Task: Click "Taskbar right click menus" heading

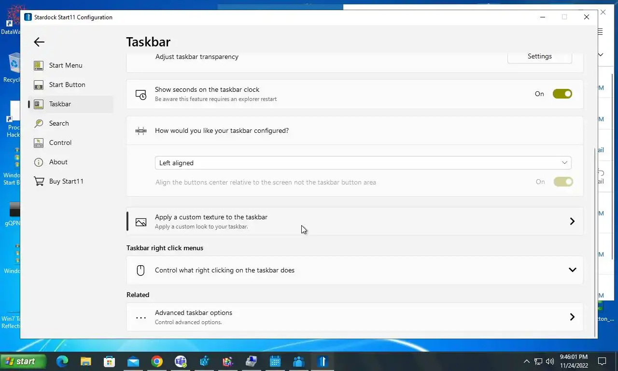Action: tap(165, 248)
